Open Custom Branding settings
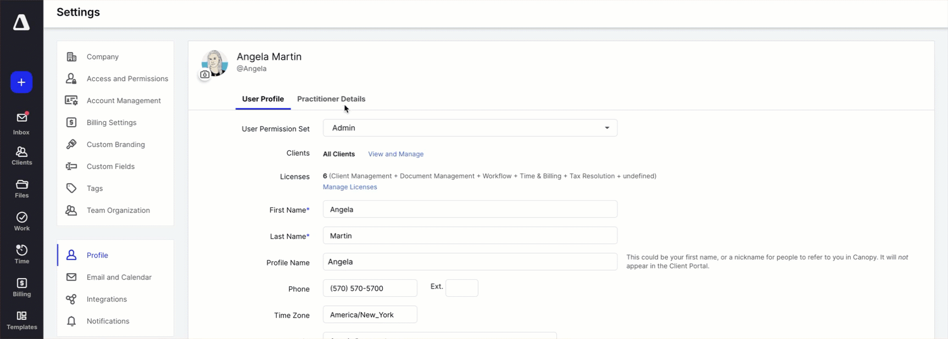Image resolution: width=948 pixels, height=339 pixels. tap(115, 145)
